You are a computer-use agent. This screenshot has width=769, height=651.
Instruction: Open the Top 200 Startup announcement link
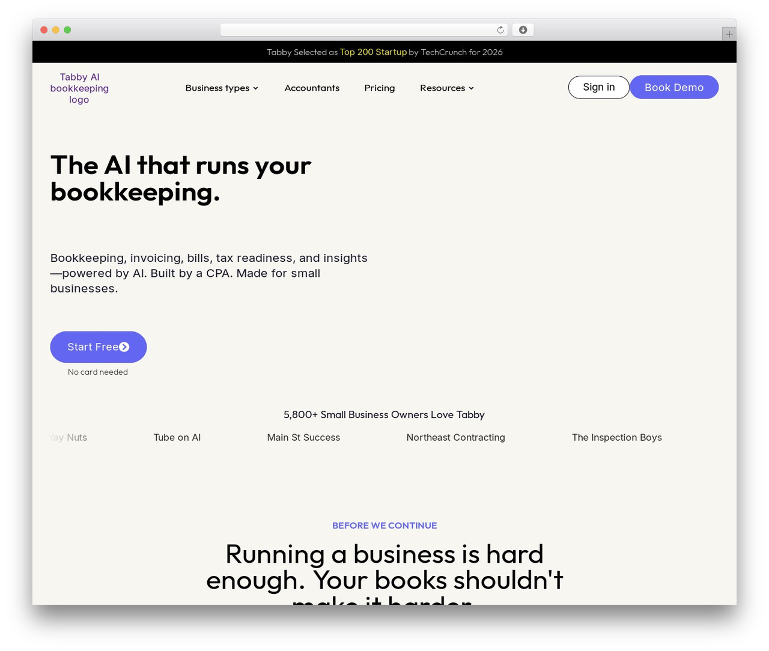373,52
